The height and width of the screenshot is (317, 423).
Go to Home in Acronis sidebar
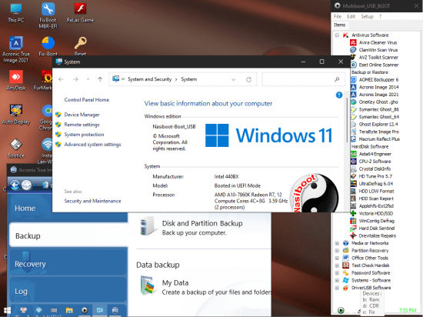[68, 208]
